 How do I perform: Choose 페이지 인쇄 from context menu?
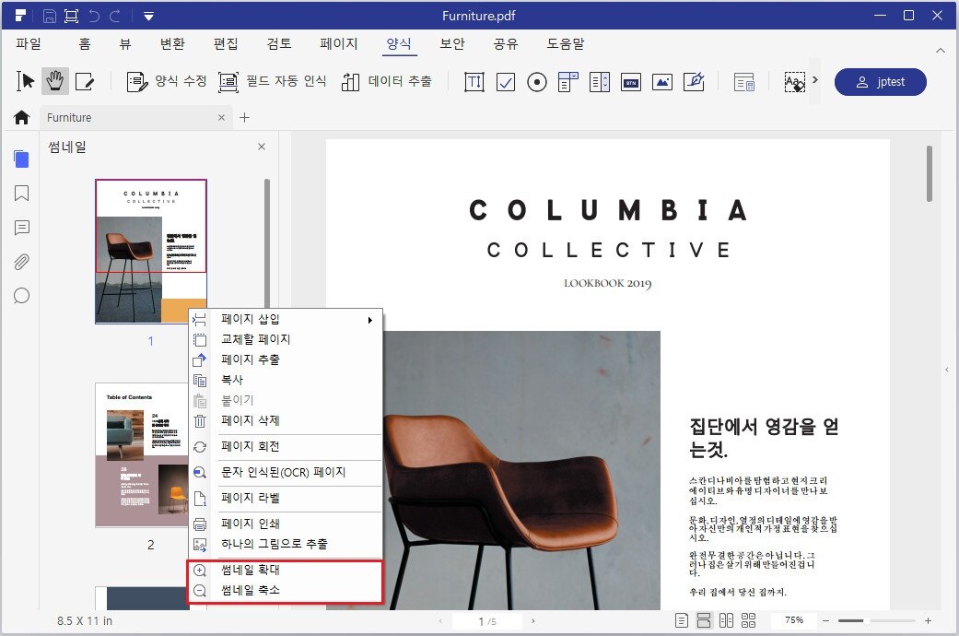point(286,524)
